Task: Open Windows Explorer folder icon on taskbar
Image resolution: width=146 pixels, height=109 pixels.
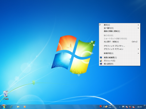Action: 18,107
